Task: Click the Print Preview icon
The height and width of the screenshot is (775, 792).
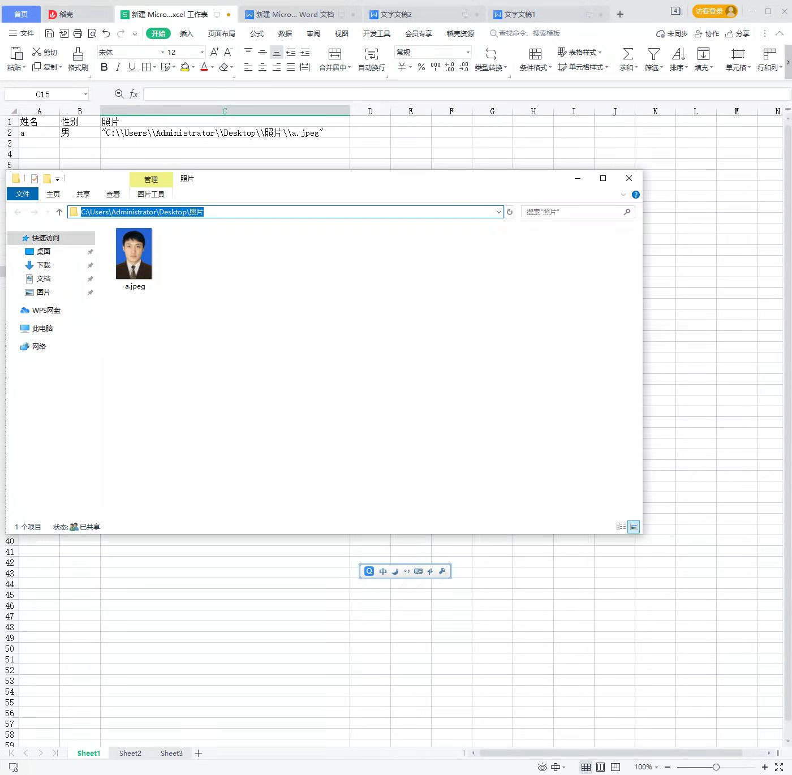Action: [92, 33]
